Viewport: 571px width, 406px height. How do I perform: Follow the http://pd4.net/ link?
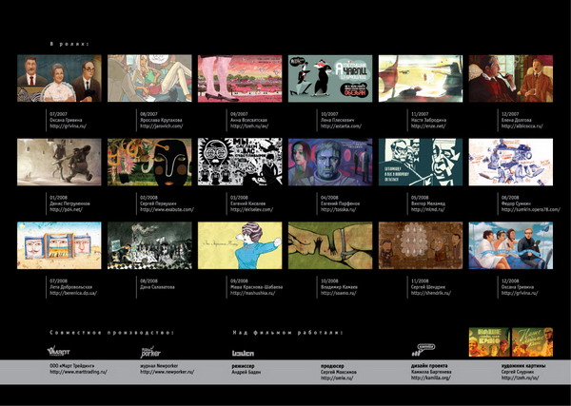point(66,209)
